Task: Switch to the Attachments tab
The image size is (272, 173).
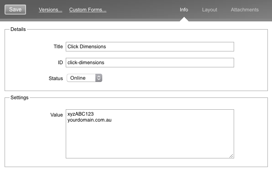Action: 245,10
